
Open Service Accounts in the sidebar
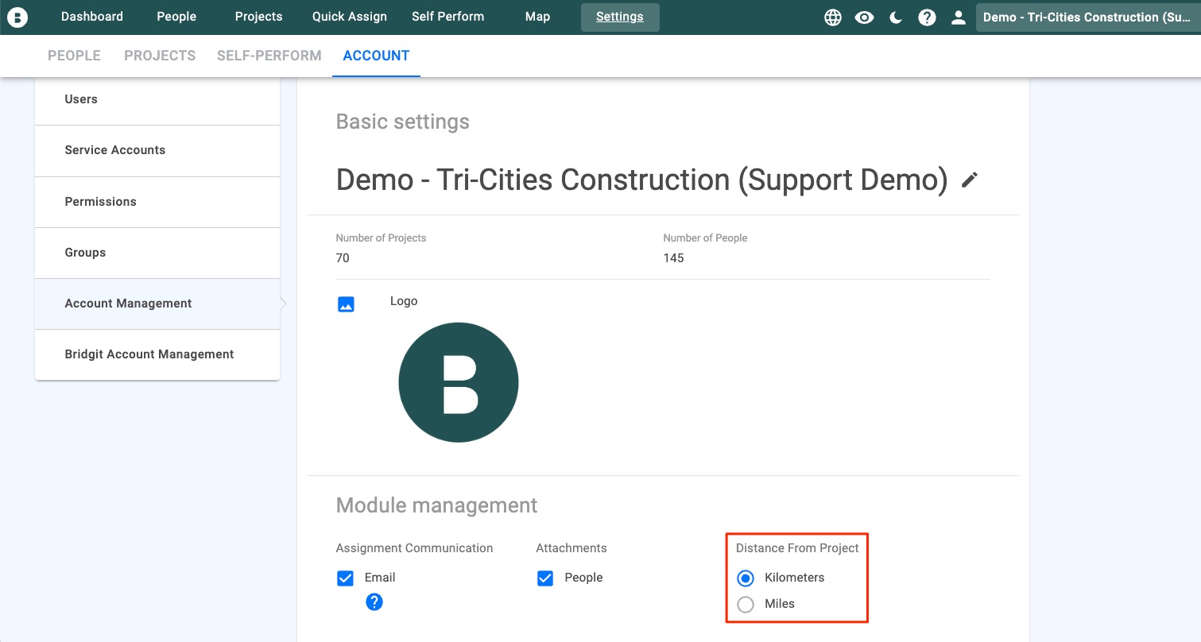pyautogui.click(x=157, y=151)
